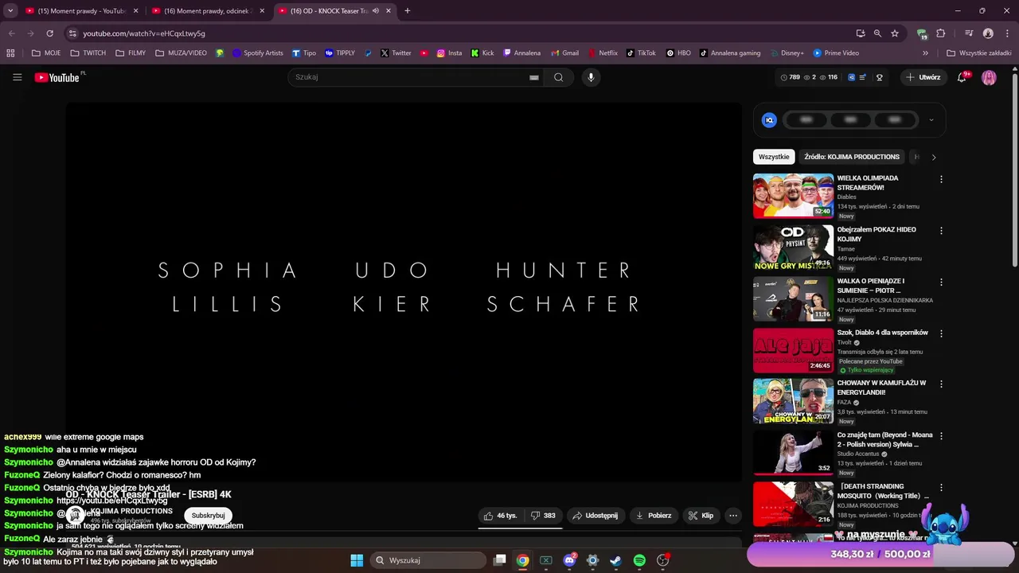This screenshot has height=573, width=1019.
Task: Open YouTube notifications bell
Action: tap(962, 77)
